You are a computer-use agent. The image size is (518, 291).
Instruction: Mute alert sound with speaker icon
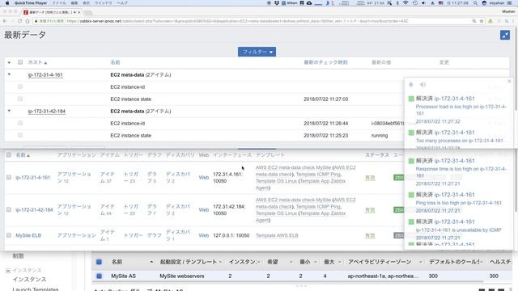click(x=422, y=85)
